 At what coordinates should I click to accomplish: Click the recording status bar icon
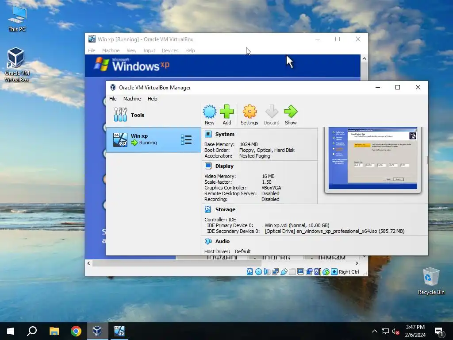tap(309, 272)
